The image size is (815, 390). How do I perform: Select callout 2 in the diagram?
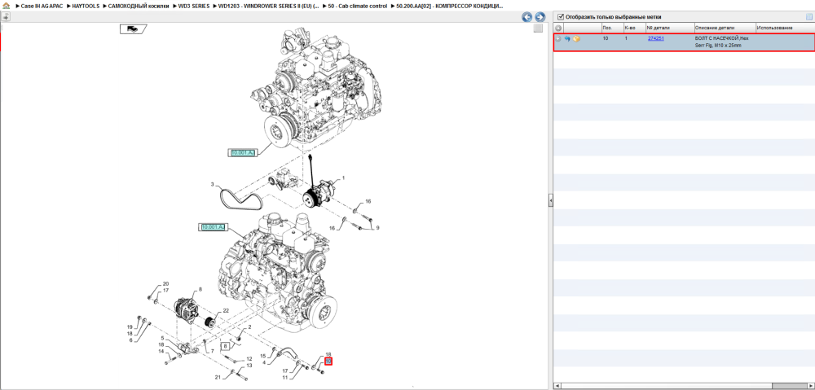coord(249,326)
